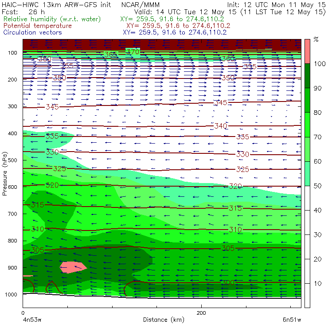Click the colorbar label '10'

(317, 284)
